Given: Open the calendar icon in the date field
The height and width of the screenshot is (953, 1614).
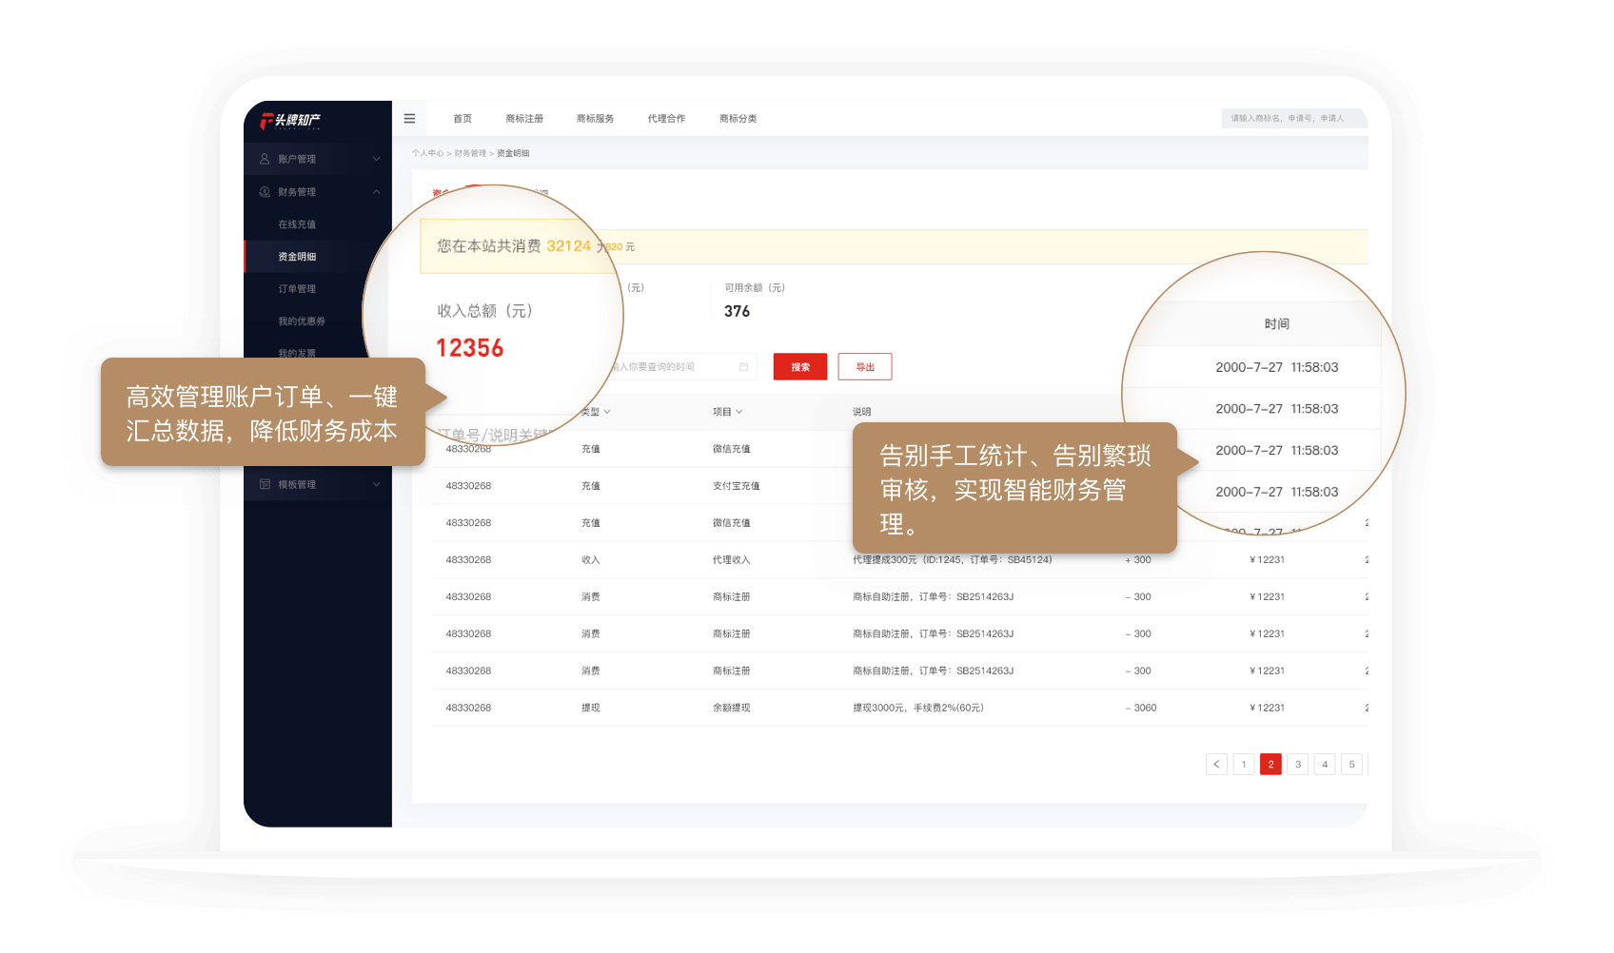Looking at the screenshot, I should [744, 366].
